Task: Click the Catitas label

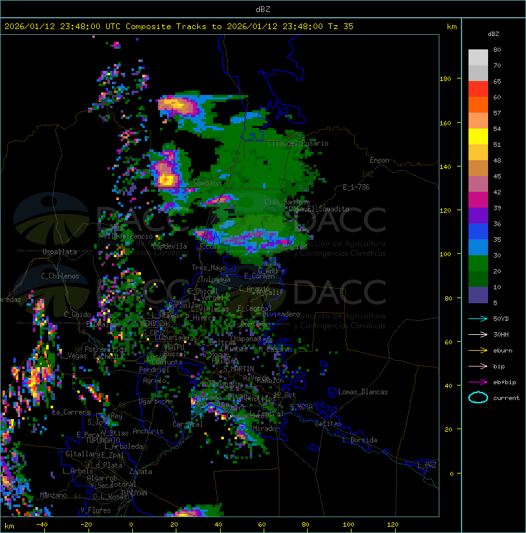Action: pyautogui.click(x=328, y=423)
